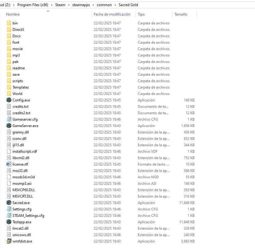The width and height of the screenshot is (255, 248).
Task: Click the Archivo VDF type cell
Action: coord(148,151)
